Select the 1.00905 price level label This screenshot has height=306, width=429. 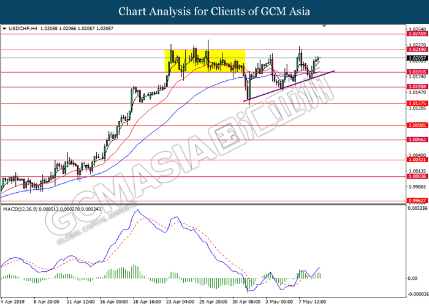(x=417, y=125)
